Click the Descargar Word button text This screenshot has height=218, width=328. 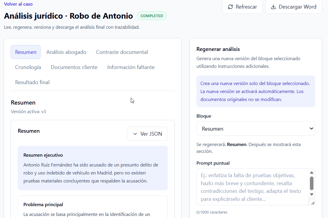pyautogui.click(x=297, y=7)
